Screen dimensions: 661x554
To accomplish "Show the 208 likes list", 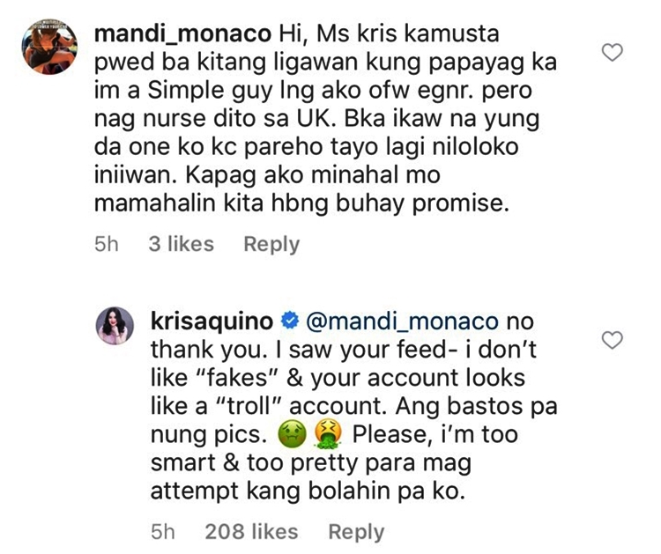I will tap(250, 532).
